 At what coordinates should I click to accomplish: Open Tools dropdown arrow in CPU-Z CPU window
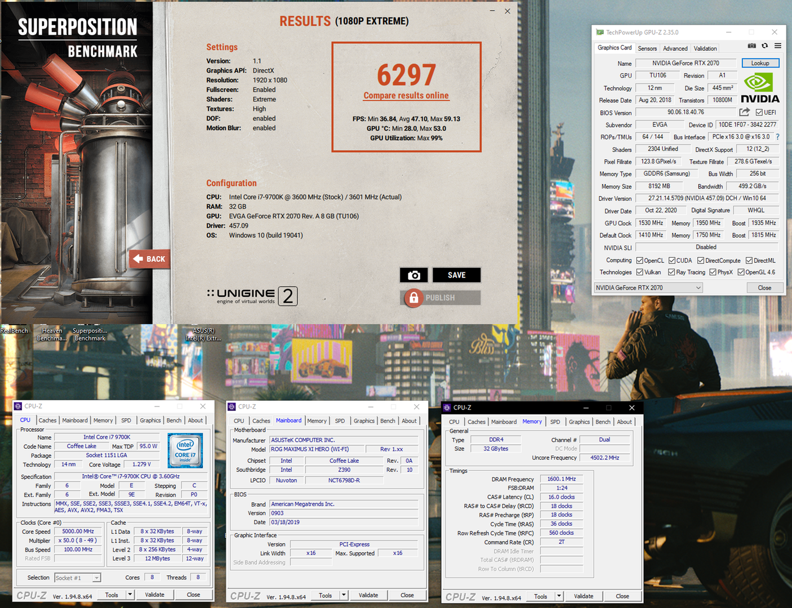coord(130,594)
